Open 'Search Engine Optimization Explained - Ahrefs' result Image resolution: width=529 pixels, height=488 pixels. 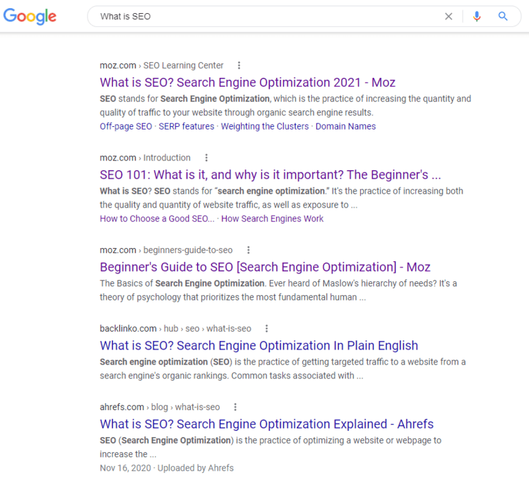click(x=266, y=424)
